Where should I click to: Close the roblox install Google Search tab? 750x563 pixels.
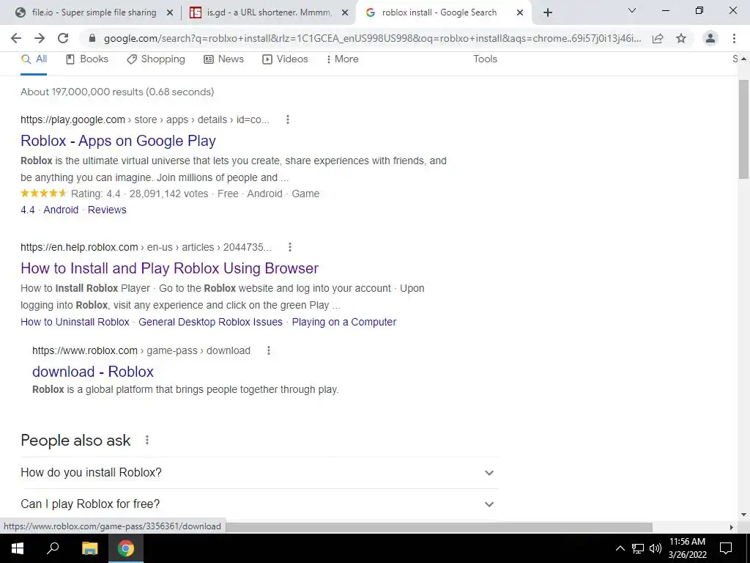(520, 13)
